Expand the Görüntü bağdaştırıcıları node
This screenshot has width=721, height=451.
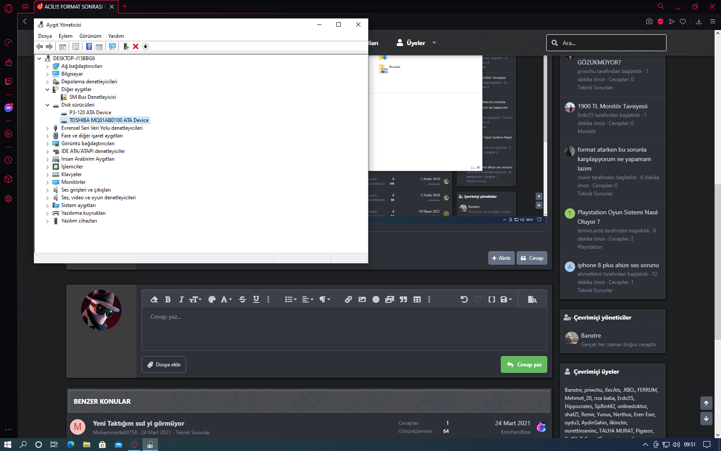tap(48, 143)
